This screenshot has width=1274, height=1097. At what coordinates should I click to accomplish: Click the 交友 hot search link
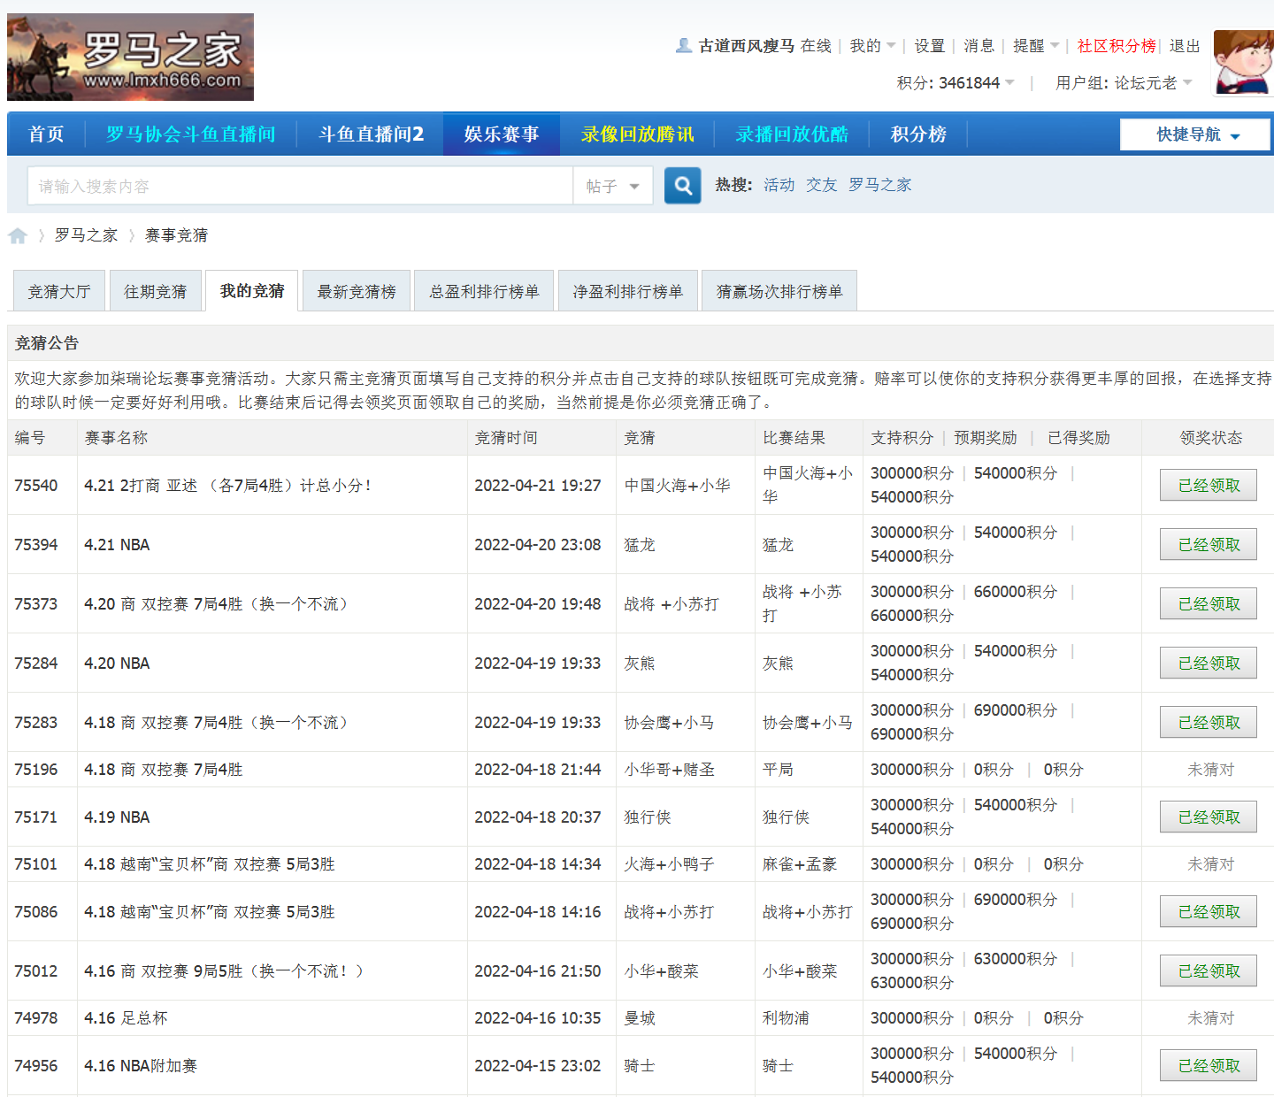point(821,185)
